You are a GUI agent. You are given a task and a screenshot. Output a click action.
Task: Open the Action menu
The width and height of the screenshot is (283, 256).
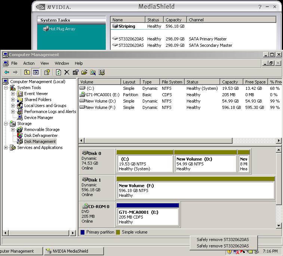coord(29,63)
